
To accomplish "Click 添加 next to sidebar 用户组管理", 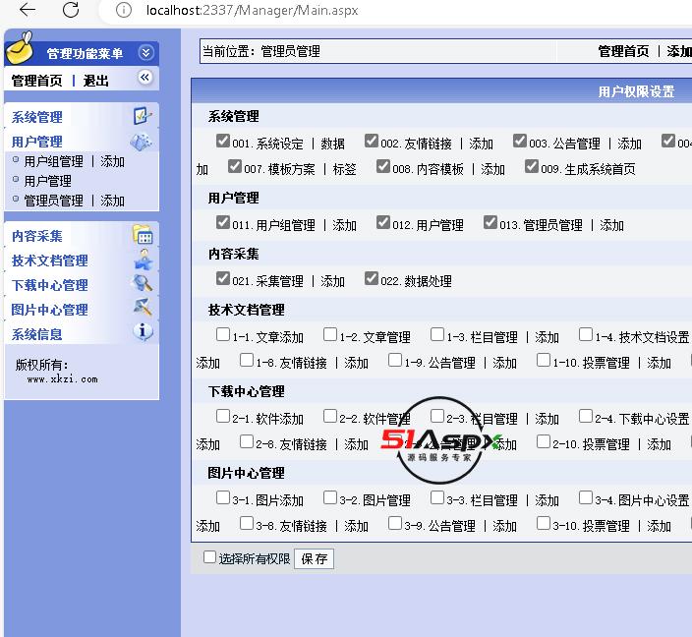I will coord(112,161).
